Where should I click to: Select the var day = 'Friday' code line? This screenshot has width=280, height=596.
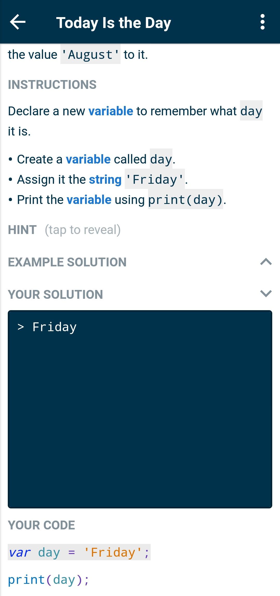[x=79, y=552]
